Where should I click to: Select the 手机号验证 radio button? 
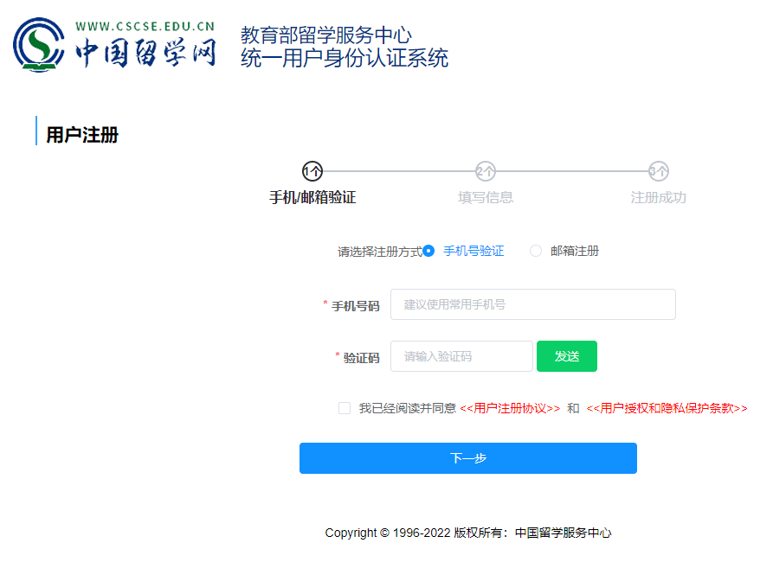point(428,251)
